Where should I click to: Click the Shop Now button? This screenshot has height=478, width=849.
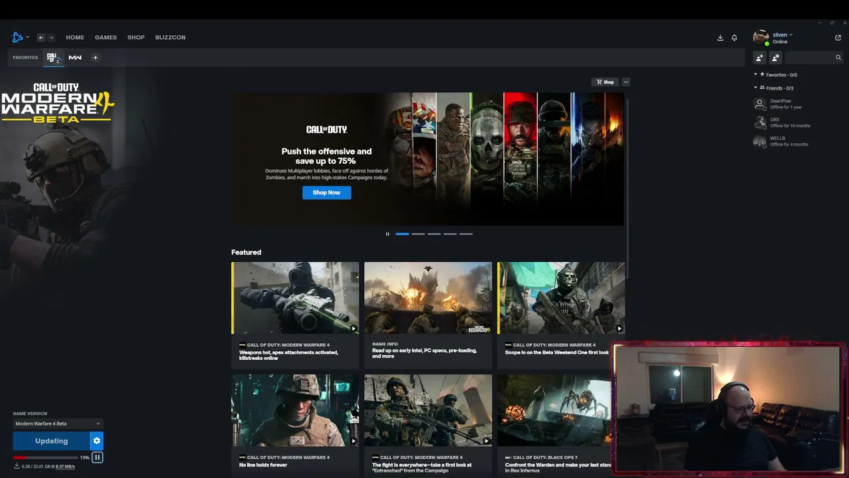tap(326, 193)
